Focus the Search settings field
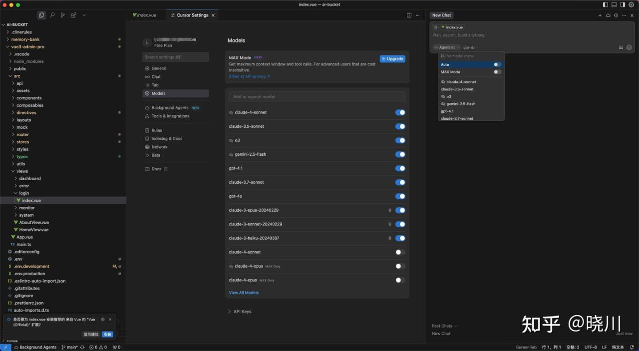639x351 pixels. click(176, 57)
